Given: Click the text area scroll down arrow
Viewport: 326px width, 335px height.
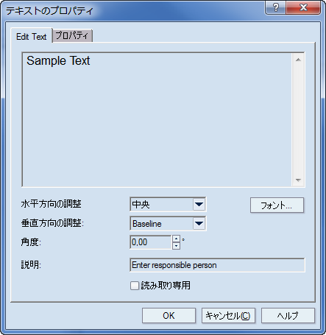Looking at the screenshot, I should pos(298,180).
